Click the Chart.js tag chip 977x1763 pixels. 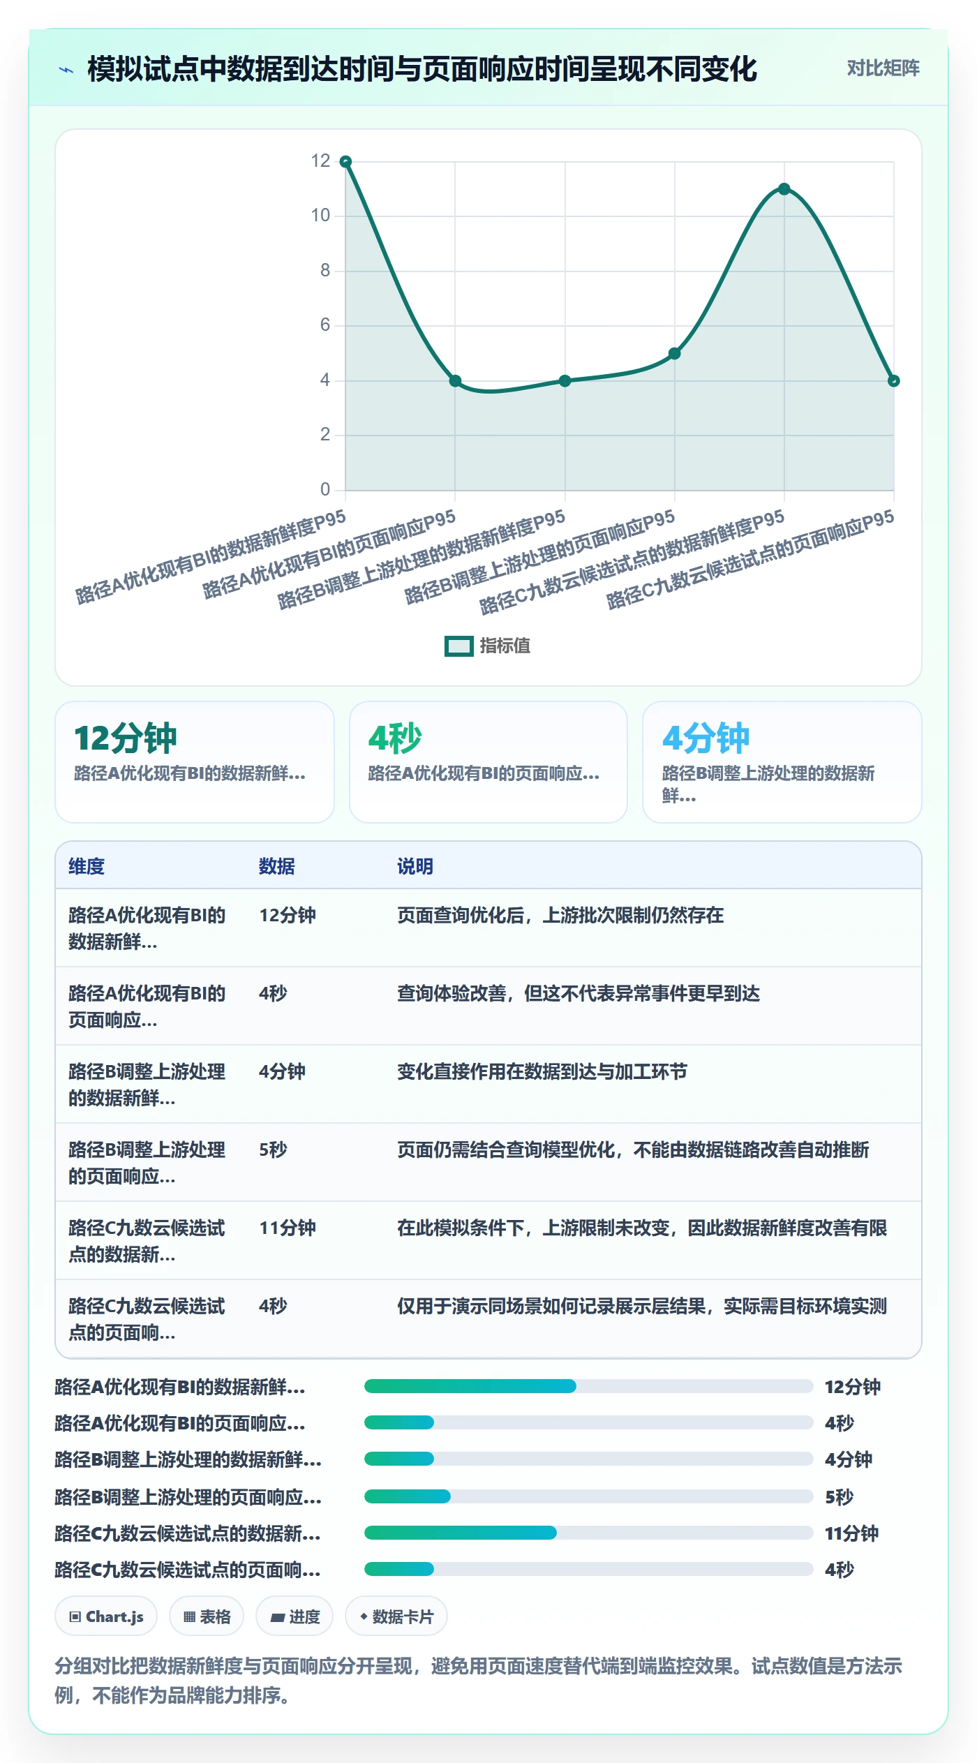[106, 1616]
